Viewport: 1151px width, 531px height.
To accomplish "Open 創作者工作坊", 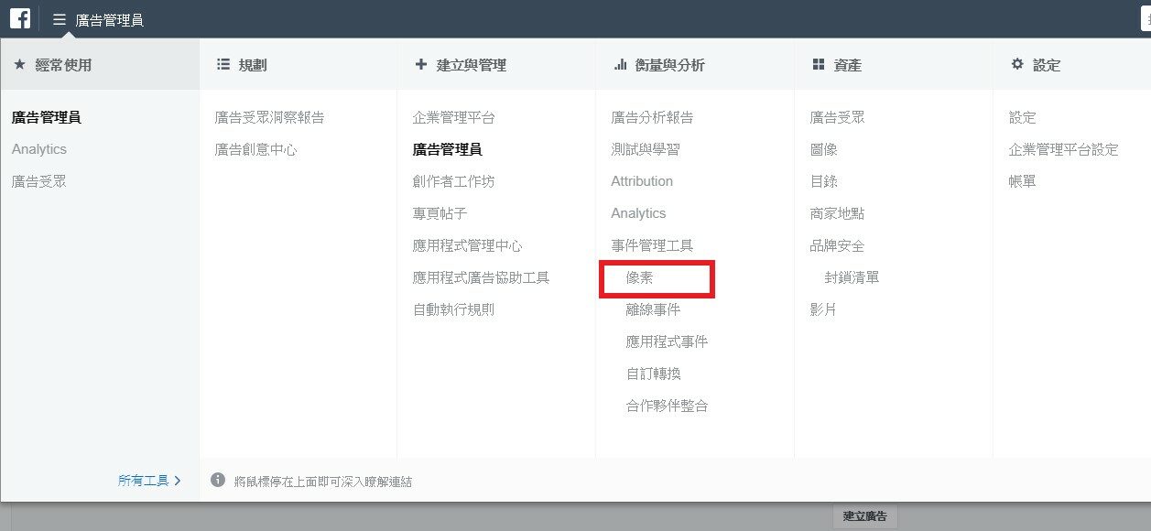I will pyautogui.click(x=454, y=181).
